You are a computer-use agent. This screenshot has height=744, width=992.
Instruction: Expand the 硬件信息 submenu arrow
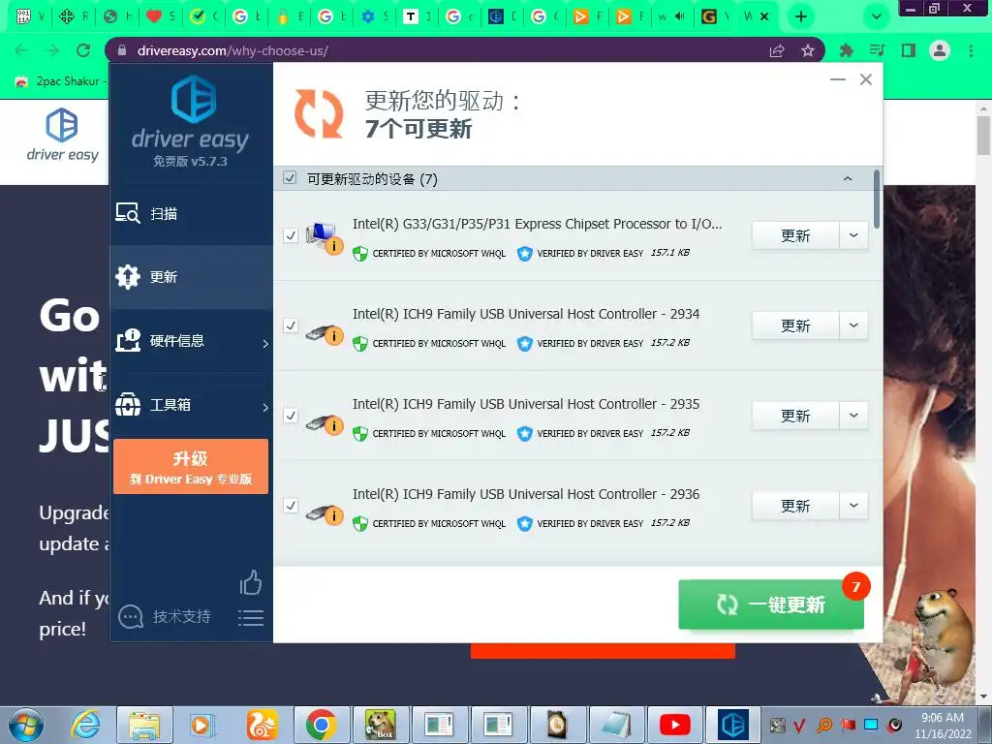[x=265, y=344]
